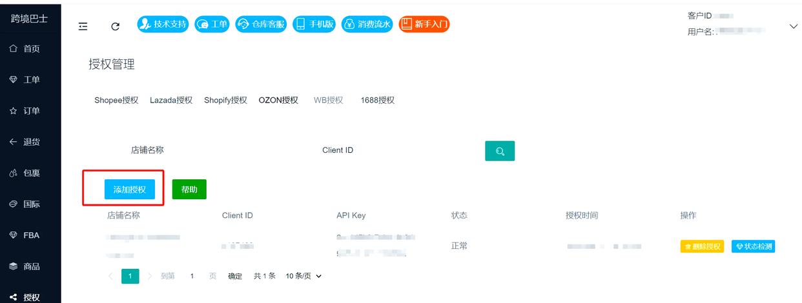The width and height of the screenshot is (802, 303).
Task: View 消费流水 spending records
Action: [x=367, y=24]
